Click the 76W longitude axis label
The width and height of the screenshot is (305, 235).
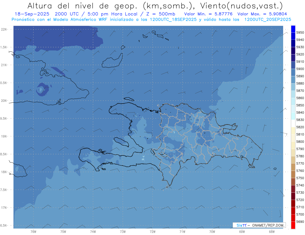click(33, 231)
